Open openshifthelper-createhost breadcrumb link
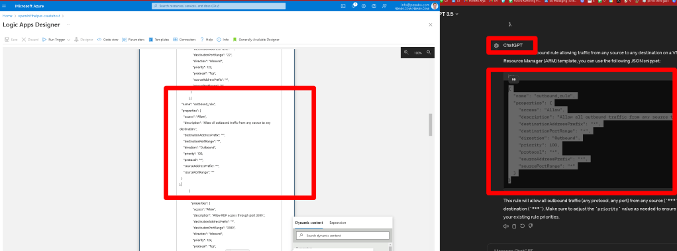This screenshot has width=677, height=251. 38,15
